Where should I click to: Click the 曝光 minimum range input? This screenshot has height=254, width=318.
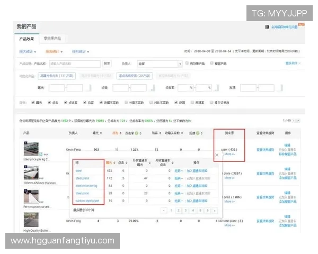click(x=57, y=88)
